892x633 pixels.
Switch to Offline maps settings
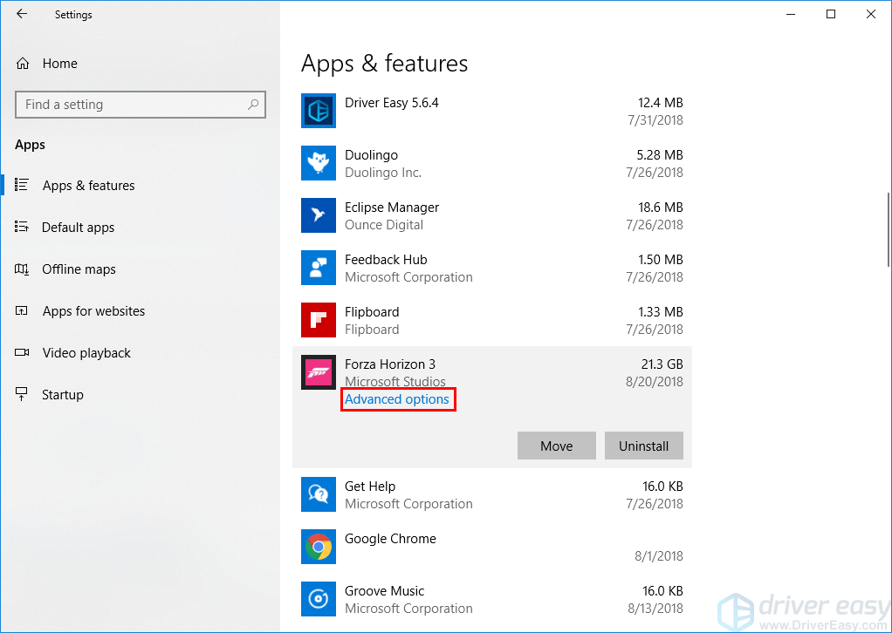79,269
